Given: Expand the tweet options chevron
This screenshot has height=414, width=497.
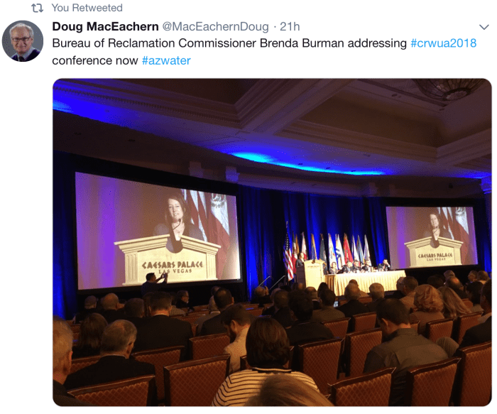Looking at the screenshot, I should [484, 27].
